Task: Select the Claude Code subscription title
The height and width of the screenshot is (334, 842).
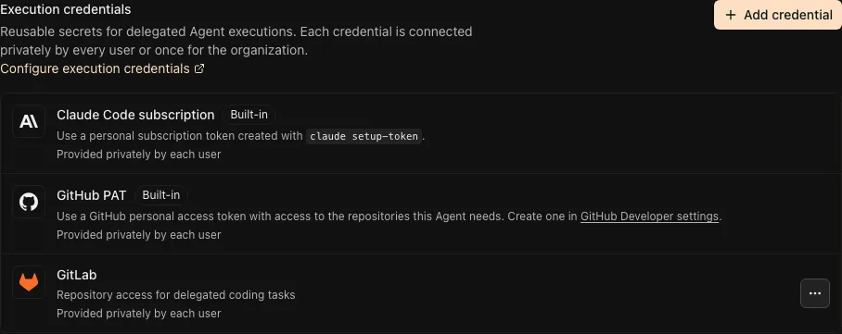Action: (135, 115)
